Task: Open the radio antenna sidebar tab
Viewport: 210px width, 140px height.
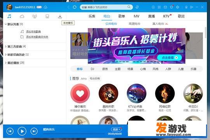Action: click(35, 16)
